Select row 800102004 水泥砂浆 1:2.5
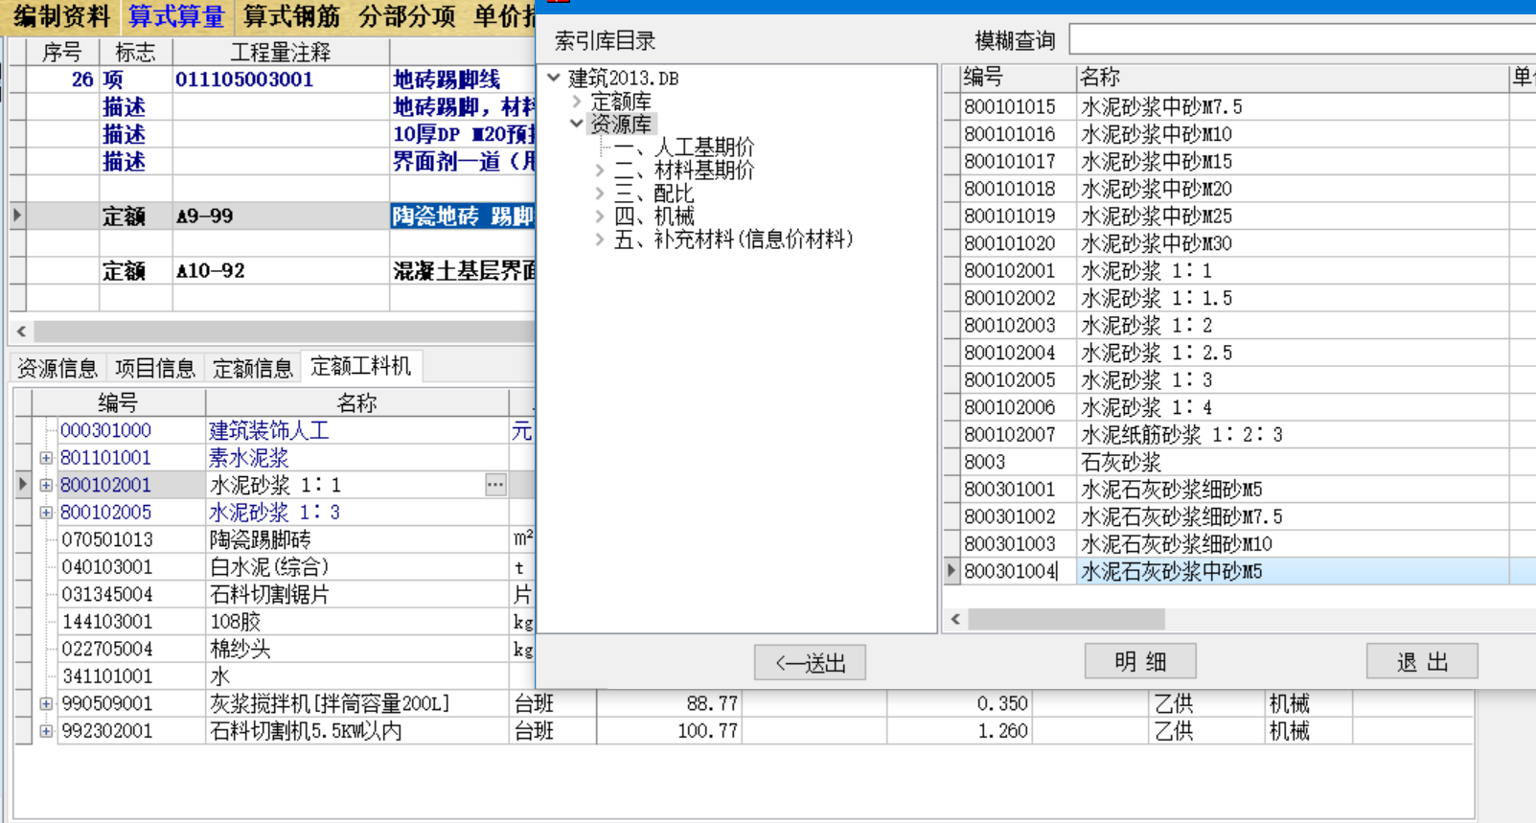 [x=1239, y=353]
